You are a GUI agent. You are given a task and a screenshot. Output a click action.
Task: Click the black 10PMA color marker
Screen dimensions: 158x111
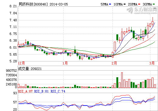125,4
